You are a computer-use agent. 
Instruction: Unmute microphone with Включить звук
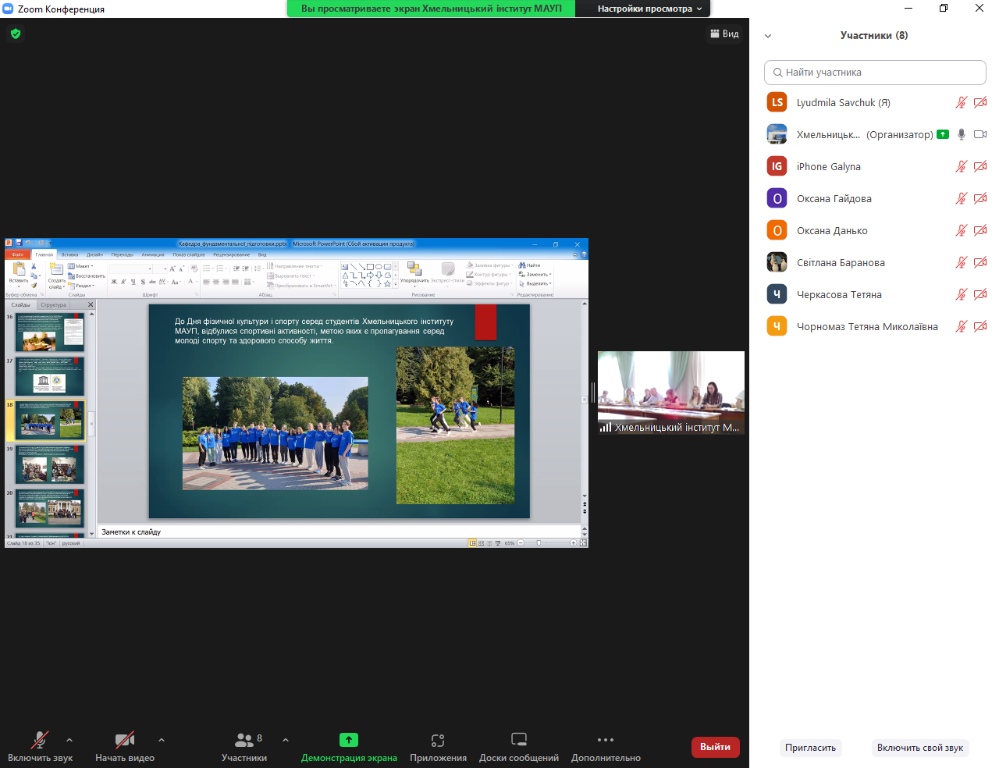(40, 740)
